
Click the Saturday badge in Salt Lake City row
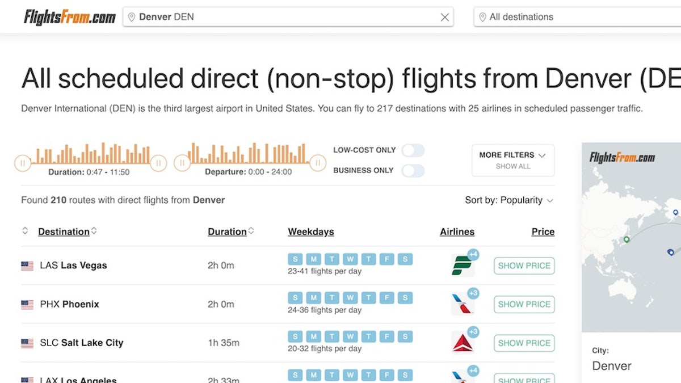pyautogui.click(x=405, y=336)
